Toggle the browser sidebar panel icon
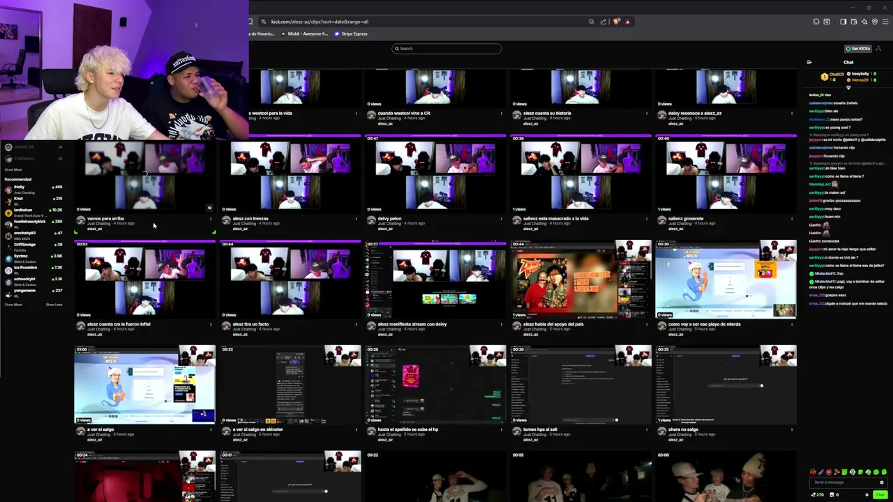This screenshot has width=893, height=502. (843, 22)
